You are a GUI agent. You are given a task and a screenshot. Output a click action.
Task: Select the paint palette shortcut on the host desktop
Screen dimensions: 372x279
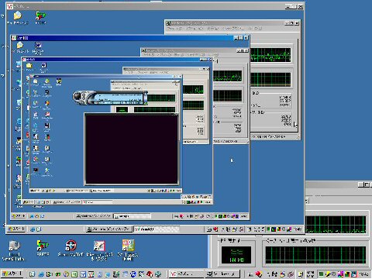(99, 246)
